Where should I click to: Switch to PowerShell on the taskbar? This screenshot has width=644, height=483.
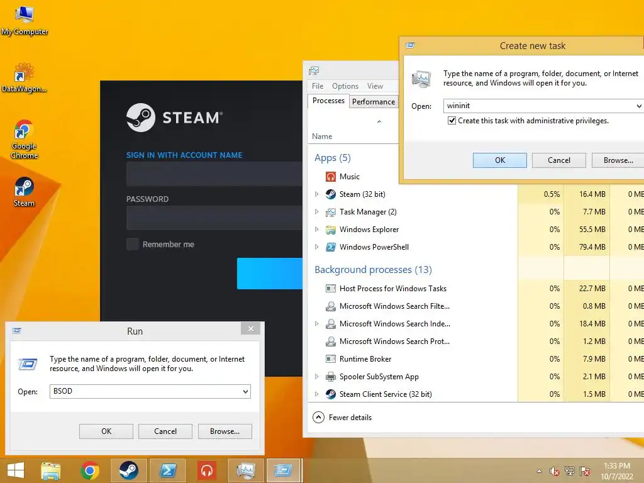168,470
